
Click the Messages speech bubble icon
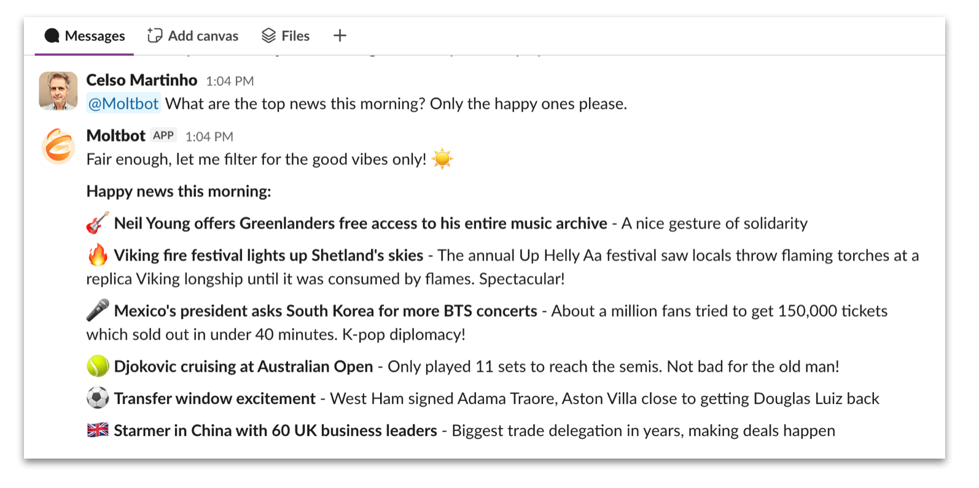52,36
